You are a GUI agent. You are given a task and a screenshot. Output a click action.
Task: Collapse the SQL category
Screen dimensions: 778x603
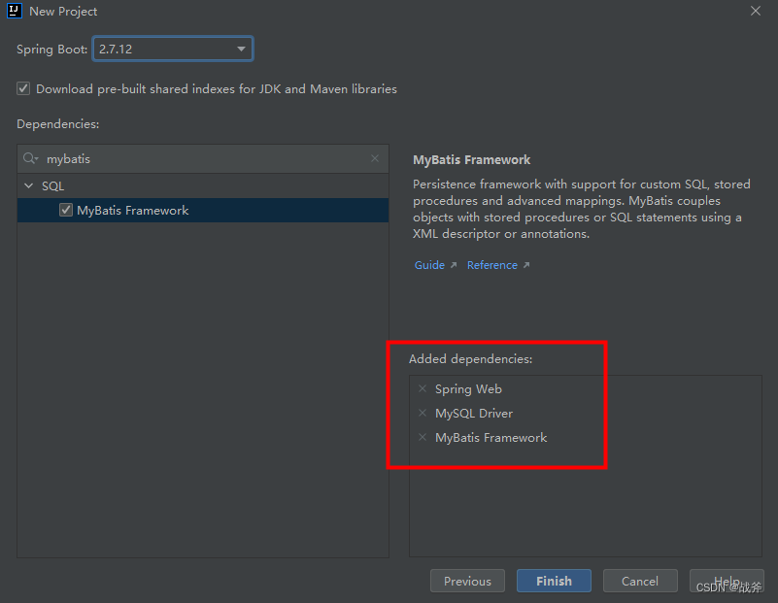click(x=29, y=186)
